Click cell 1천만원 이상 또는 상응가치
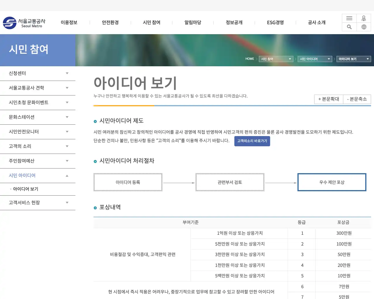 coord(240,265)
